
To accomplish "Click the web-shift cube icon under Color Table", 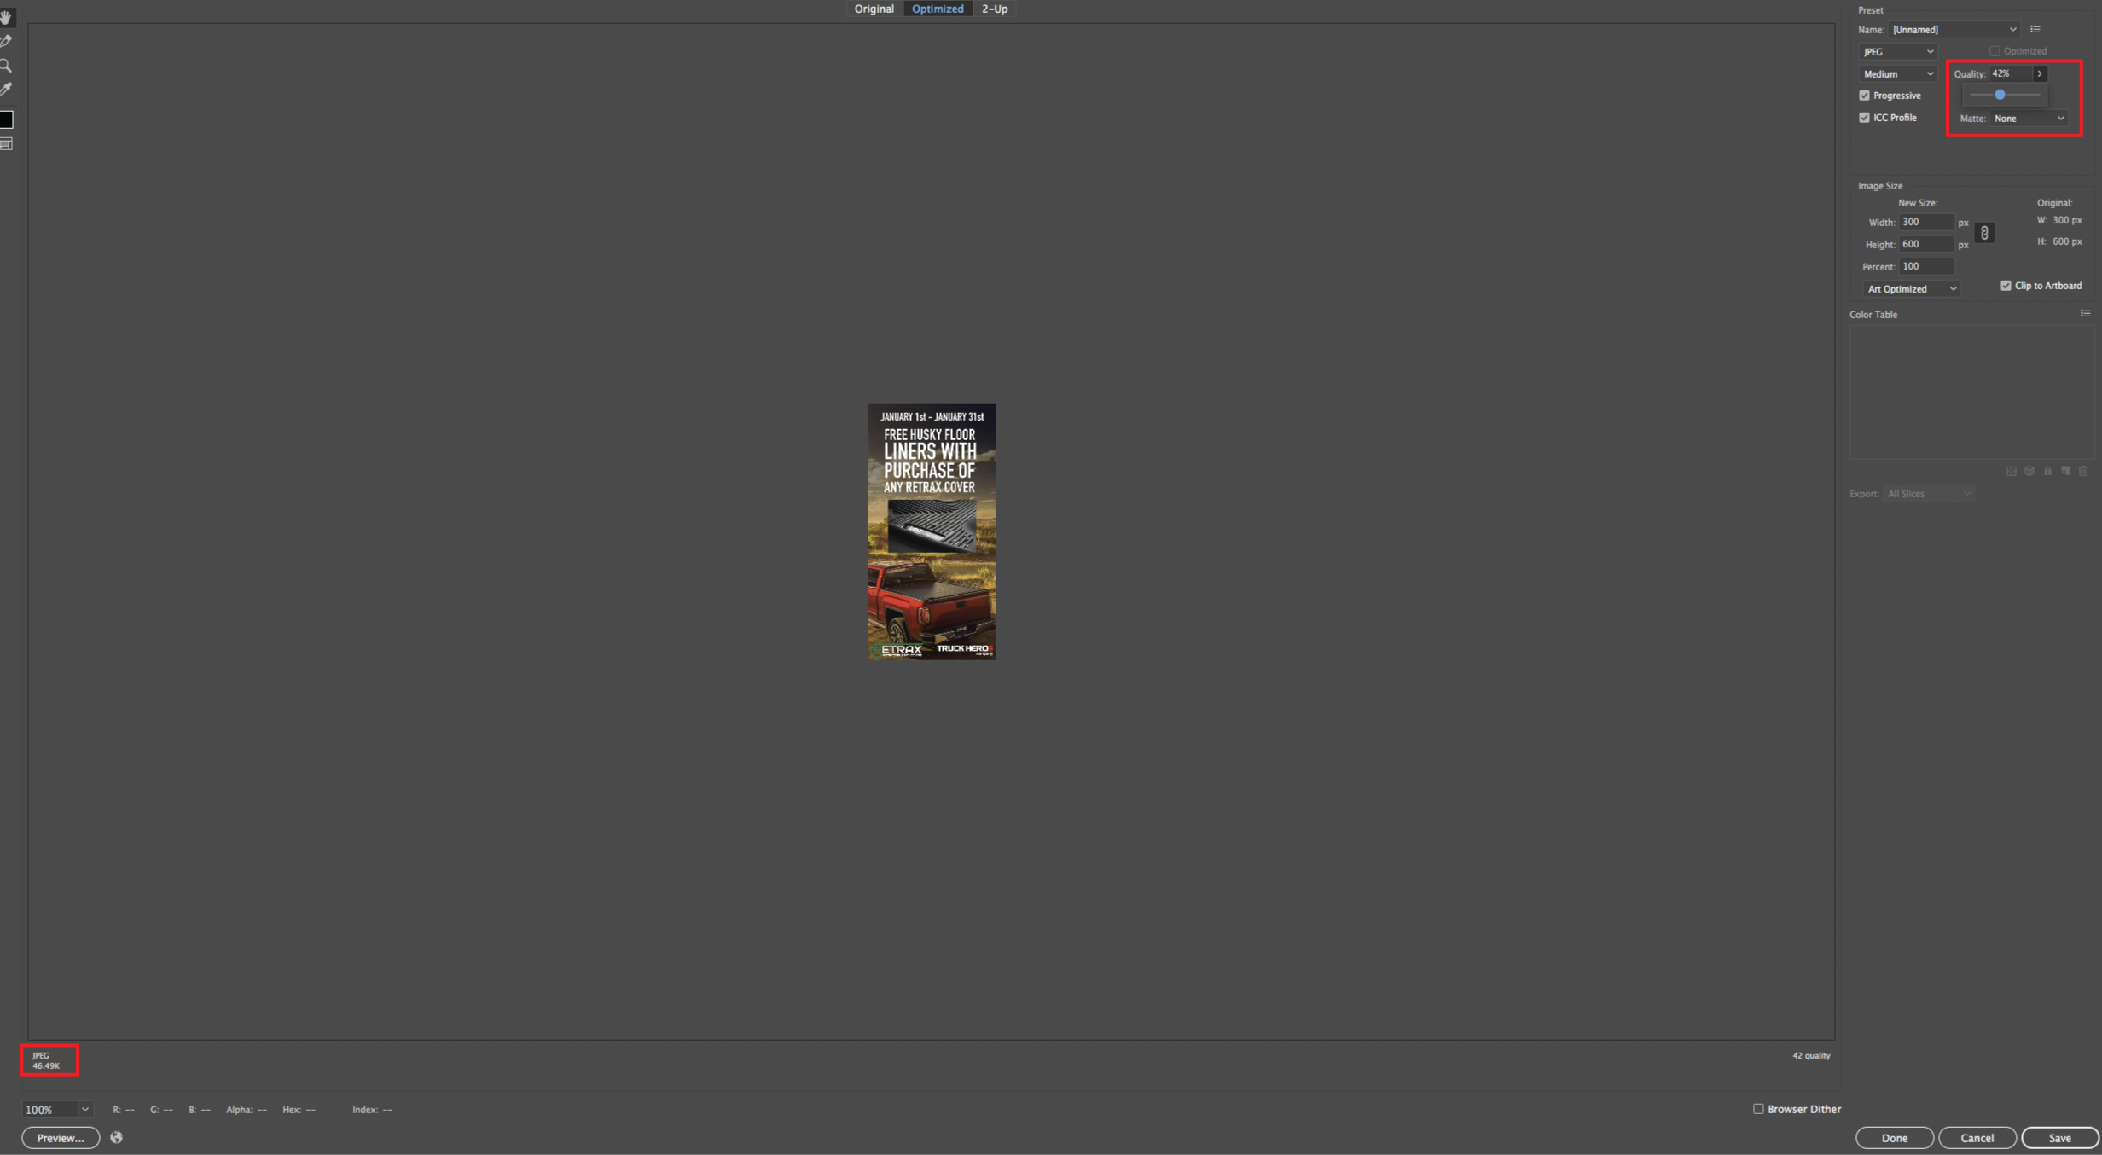I will coord(2029,471).
